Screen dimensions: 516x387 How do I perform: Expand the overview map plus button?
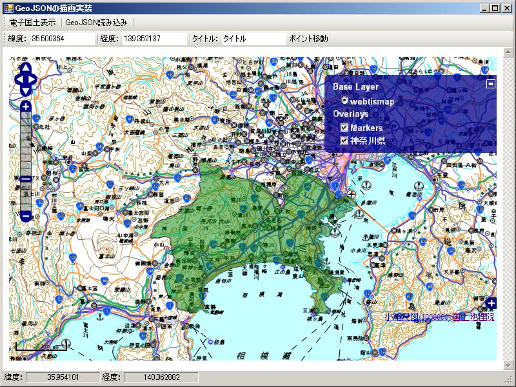pos(491,303)
